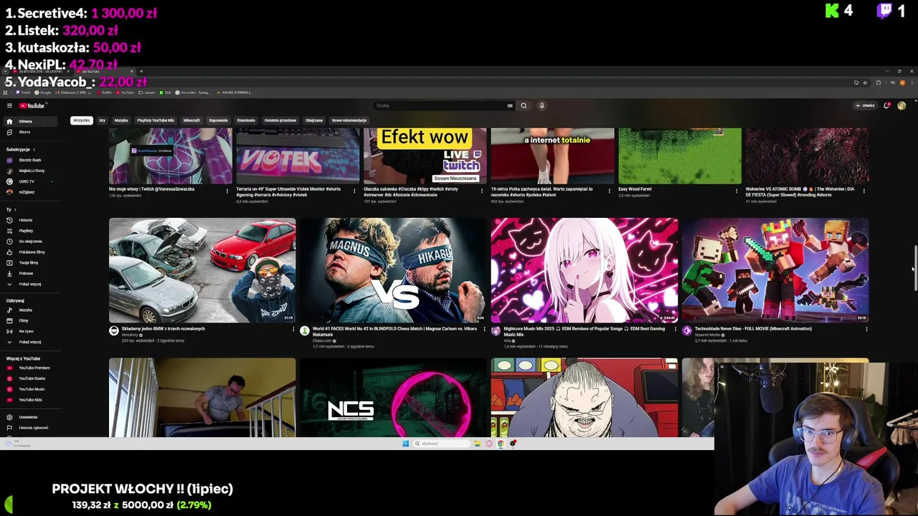
Task: Click the Utwórz create button
Action: (865, 105)
